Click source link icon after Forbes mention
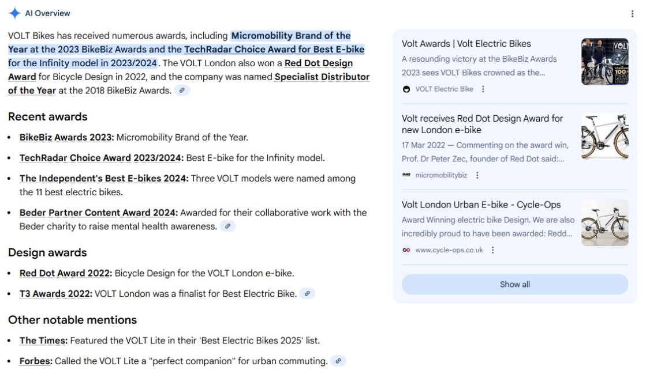The width and height of the screenshot is (646, 382). coord(338,361)
